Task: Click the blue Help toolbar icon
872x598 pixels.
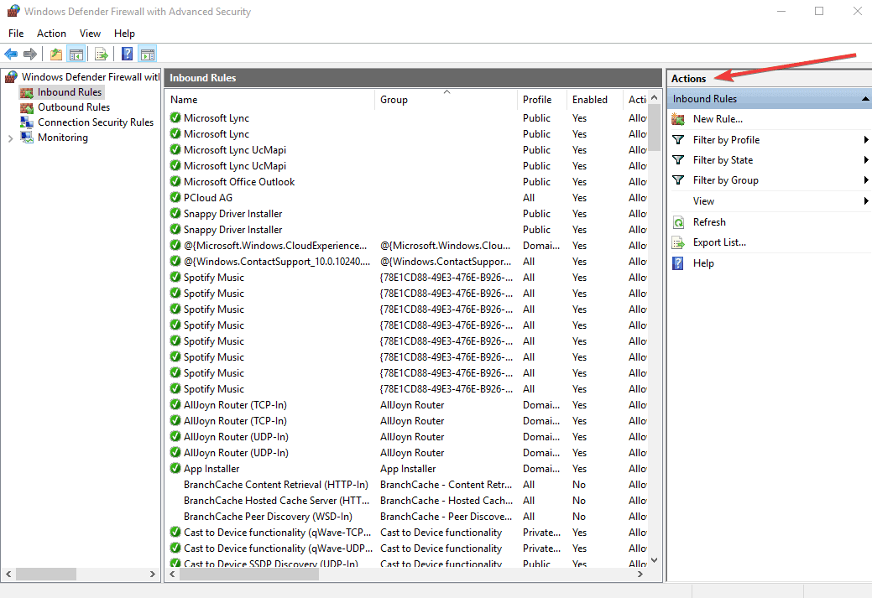Action: 128,54
